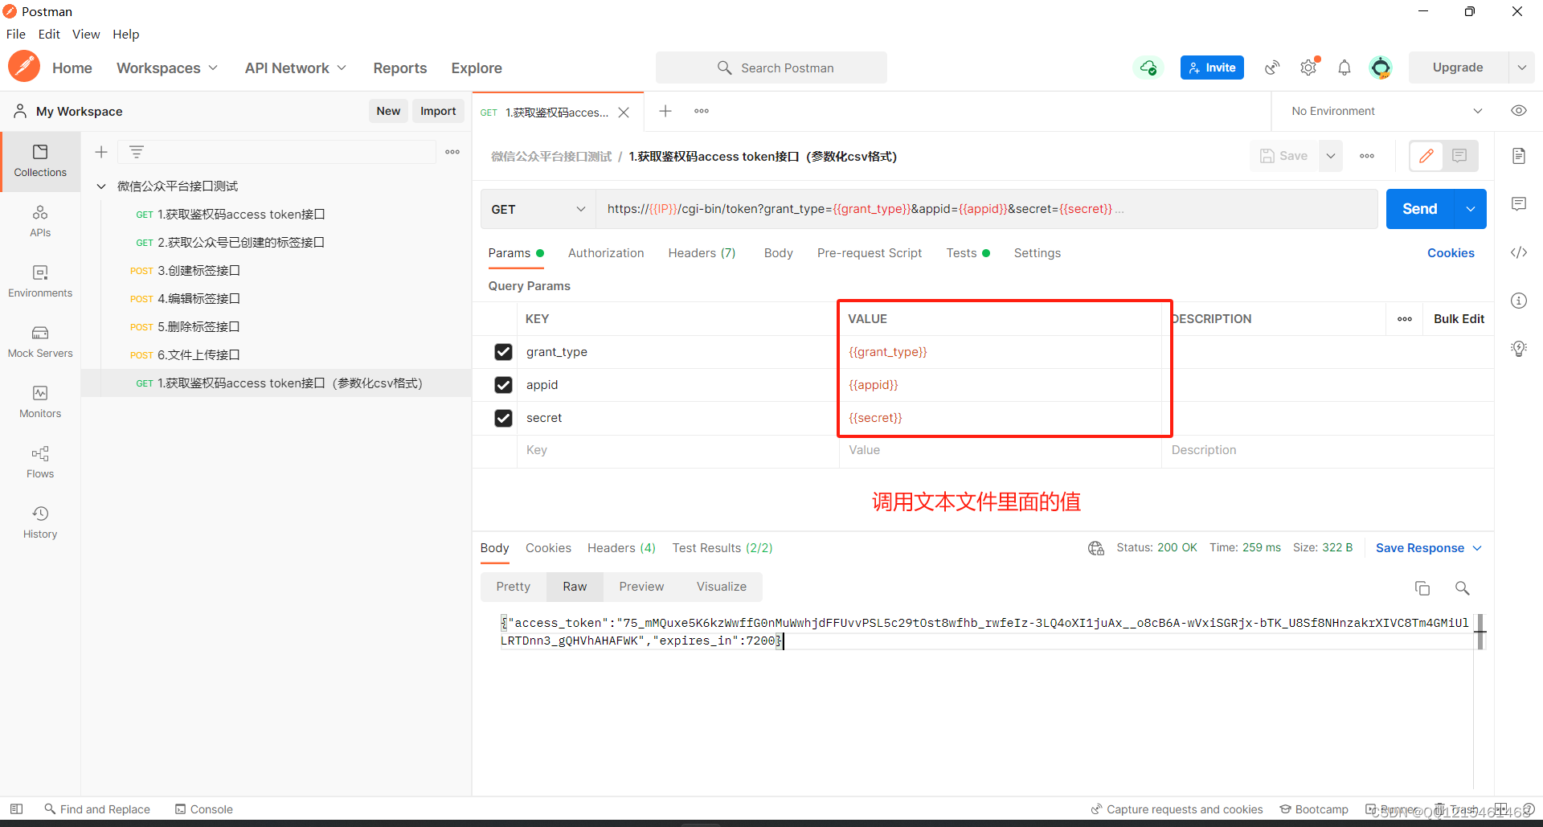Click the New button
The height and width of the screenshot is (827, 1543).
click(388, 111)
